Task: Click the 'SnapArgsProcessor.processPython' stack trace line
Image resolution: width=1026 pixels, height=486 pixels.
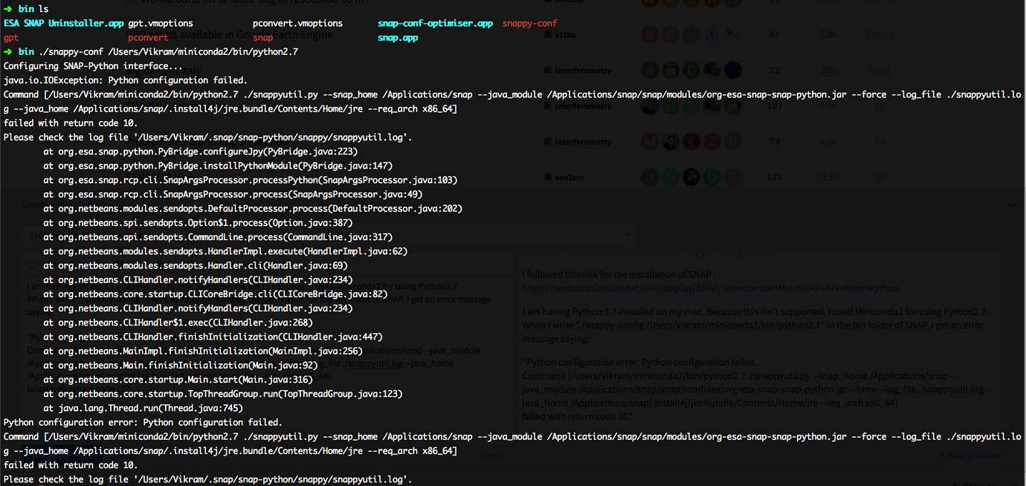Action: point(251,180)
